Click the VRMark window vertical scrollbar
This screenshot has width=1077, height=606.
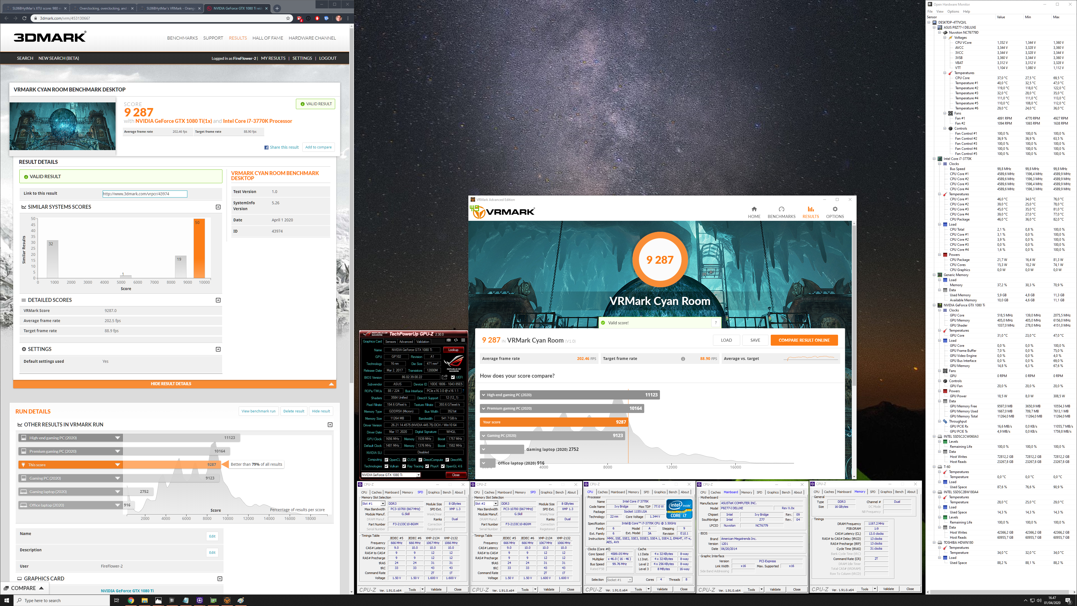pos(854,305)
